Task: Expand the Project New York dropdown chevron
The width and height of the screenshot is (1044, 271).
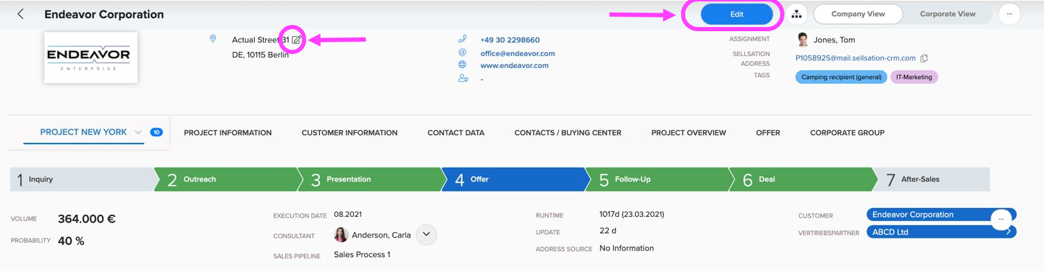Action: 138,132
